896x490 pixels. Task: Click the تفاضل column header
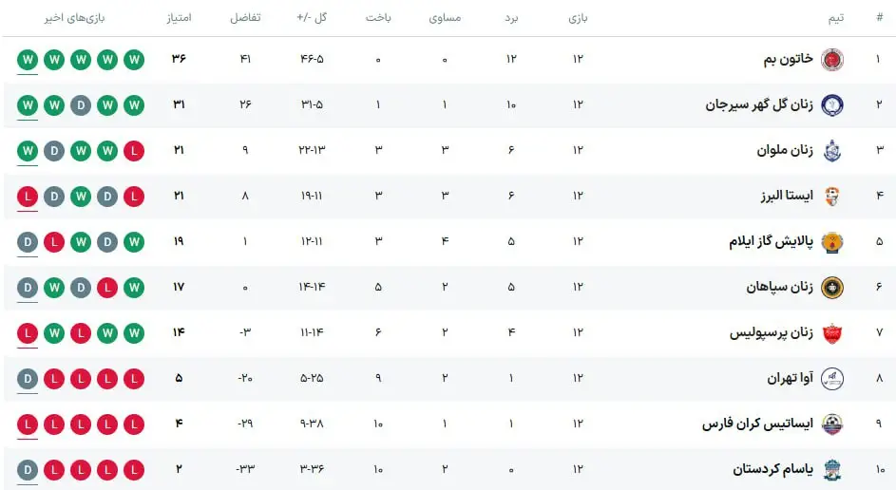(245, 18)
